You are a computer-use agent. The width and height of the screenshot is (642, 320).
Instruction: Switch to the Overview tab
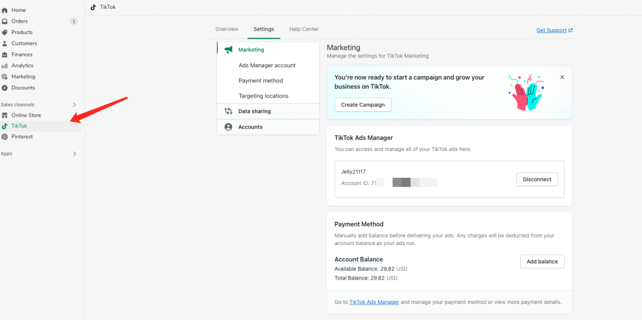[226, 29]
